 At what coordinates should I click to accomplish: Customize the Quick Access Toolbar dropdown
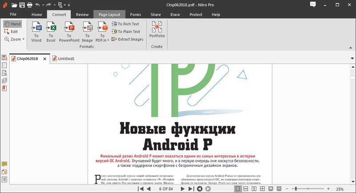click(69, 5)
